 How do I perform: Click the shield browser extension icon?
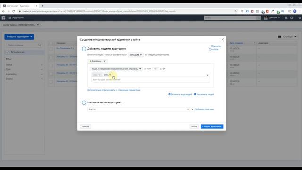pyautogui.click(x=242, y=11)
